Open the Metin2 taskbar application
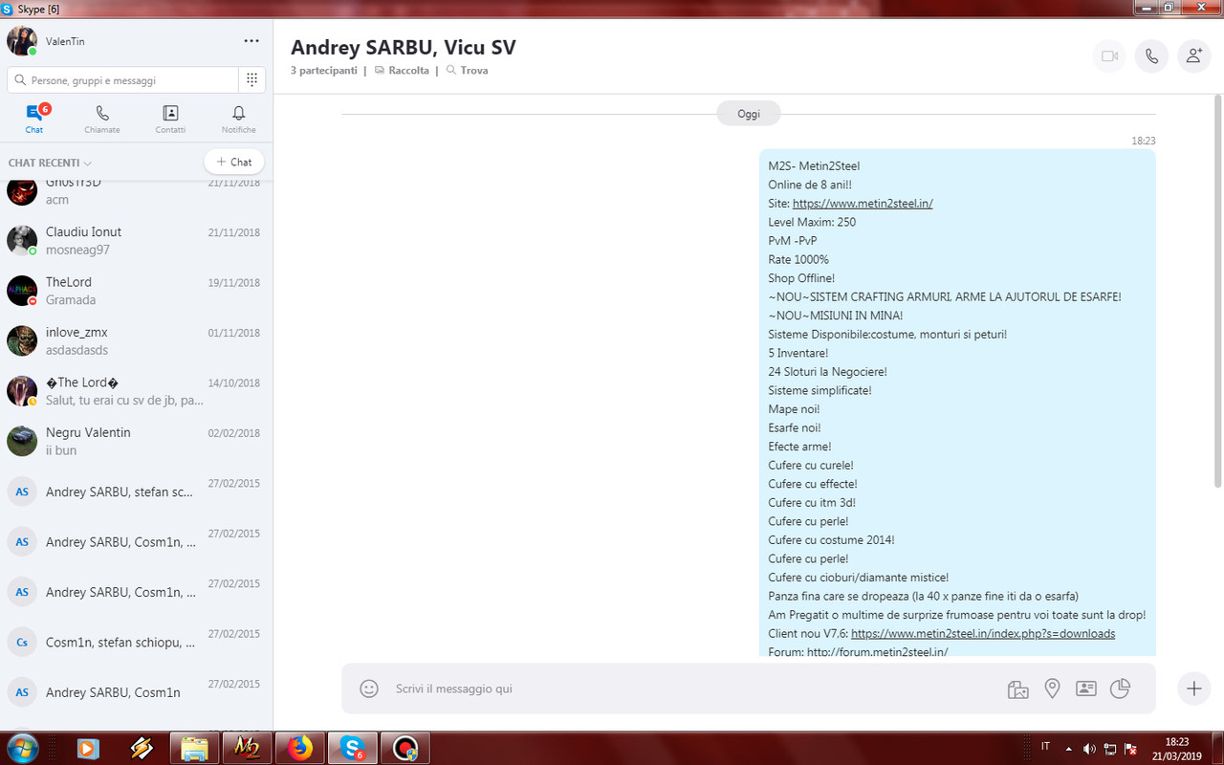The image size is (1224, 765). tap(248, 749)
